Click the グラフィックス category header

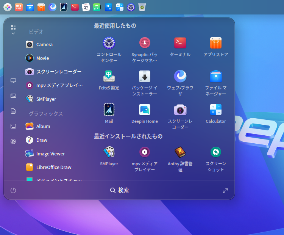[46, 114]
